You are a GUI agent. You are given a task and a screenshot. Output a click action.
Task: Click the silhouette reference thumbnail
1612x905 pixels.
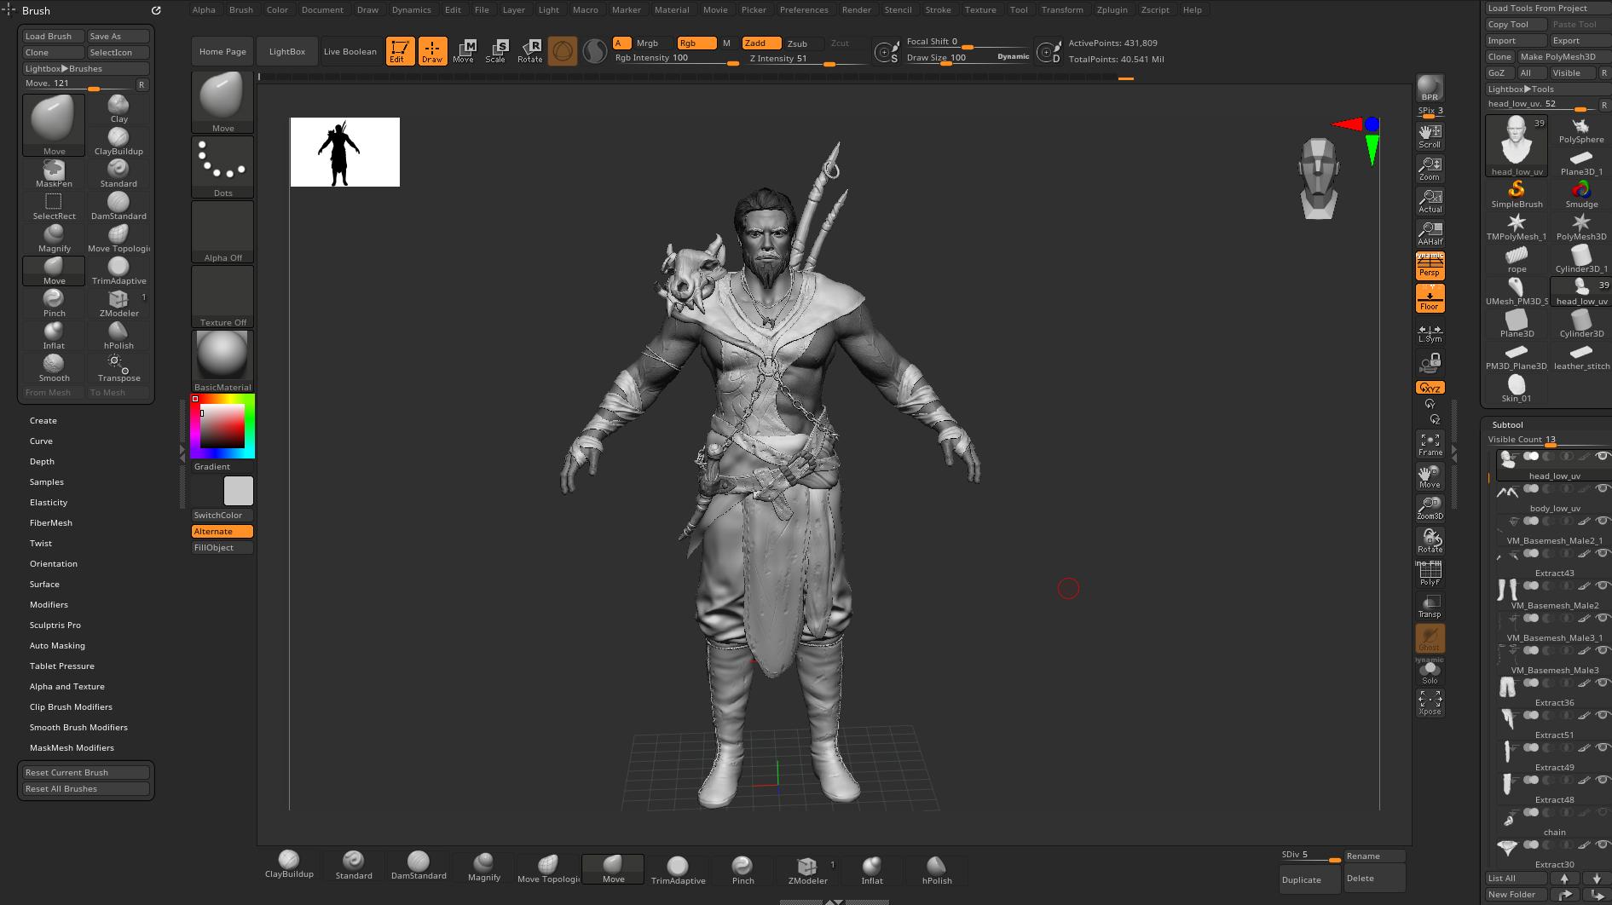click(x=344, y=153)
